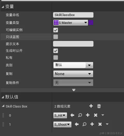This screenshot has width=124, height=136.
Task: Open the 类别 dropdown showing 默认
Action: coord(73,65)
